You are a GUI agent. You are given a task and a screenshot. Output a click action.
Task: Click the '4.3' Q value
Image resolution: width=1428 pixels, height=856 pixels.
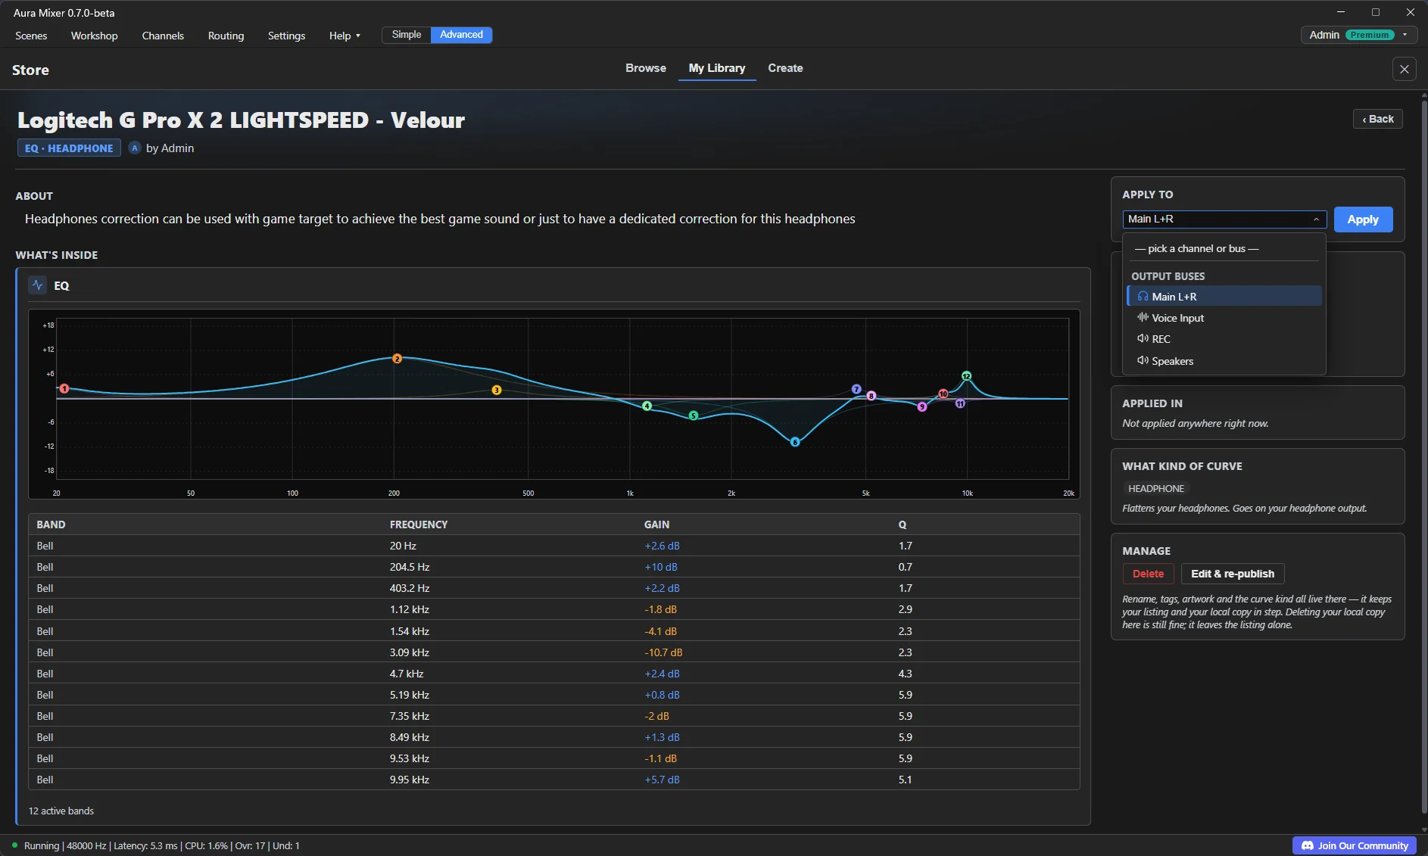point(905,674)
